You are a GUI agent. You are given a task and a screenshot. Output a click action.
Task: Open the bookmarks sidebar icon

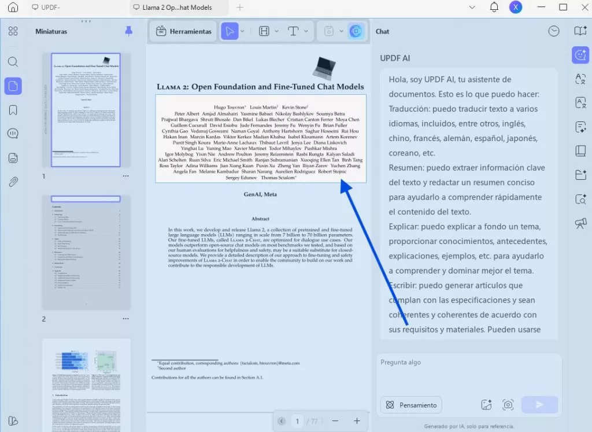coord(13,110)
